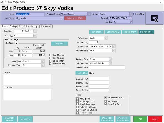Viewport: 164px width, 123px height.
Task: Enable Partial Qty Allowed
Action: 77,107
